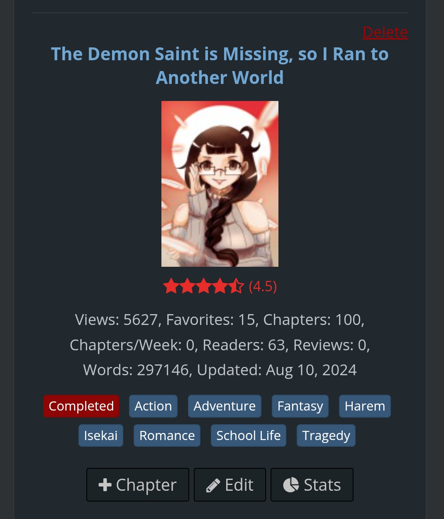Click the Tragedy genre tag
Screen dimensions: 444x519
point(326,435)
